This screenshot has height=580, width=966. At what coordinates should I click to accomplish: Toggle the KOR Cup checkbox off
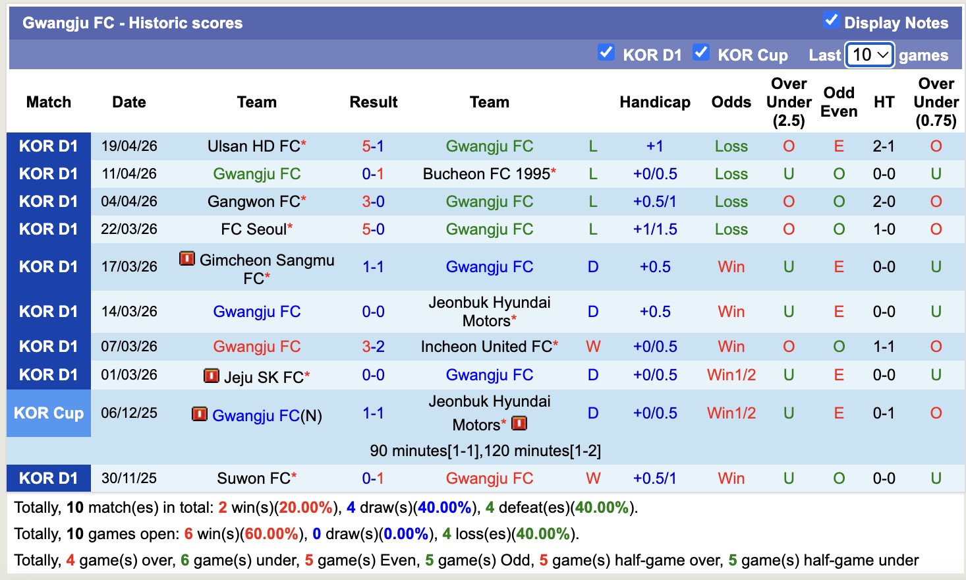point(701,51)
